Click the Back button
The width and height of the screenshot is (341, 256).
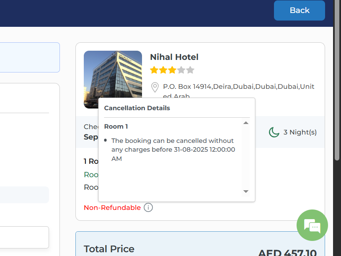299,10
